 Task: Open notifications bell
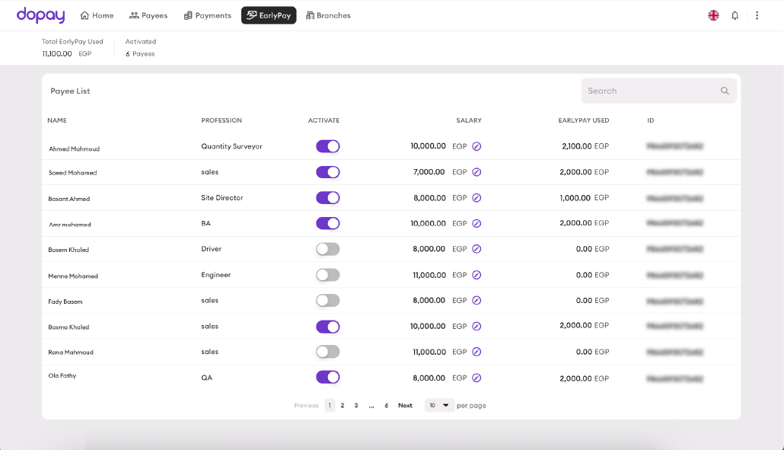tap(735, 15)
